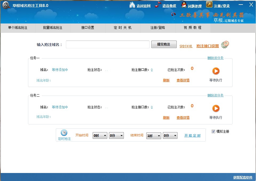Toggle the 模拟注册 checkbox
This screenshot has height=181, width=256.
(213, 131)
